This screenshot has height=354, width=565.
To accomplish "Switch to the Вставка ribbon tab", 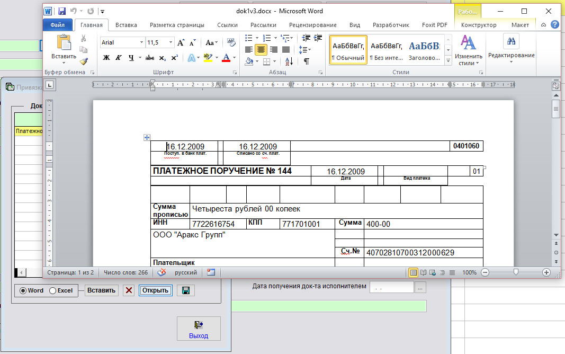I will point(126,25).
